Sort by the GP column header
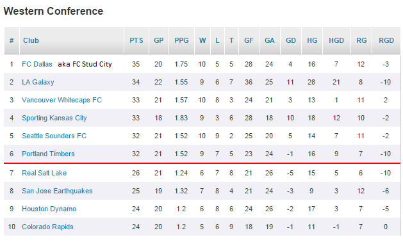Screen dimensions: 403x242 click(159, 40)
